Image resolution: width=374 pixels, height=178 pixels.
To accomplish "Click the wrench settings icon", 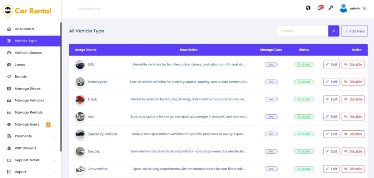I will [331, 8].
